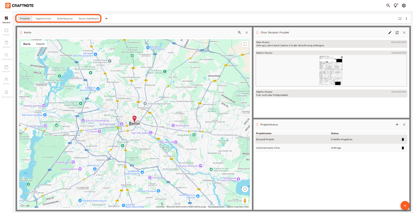Click the Stasimuseum map marker
The height and width of the screenshot is (213, 413).
tap(173, 125)
